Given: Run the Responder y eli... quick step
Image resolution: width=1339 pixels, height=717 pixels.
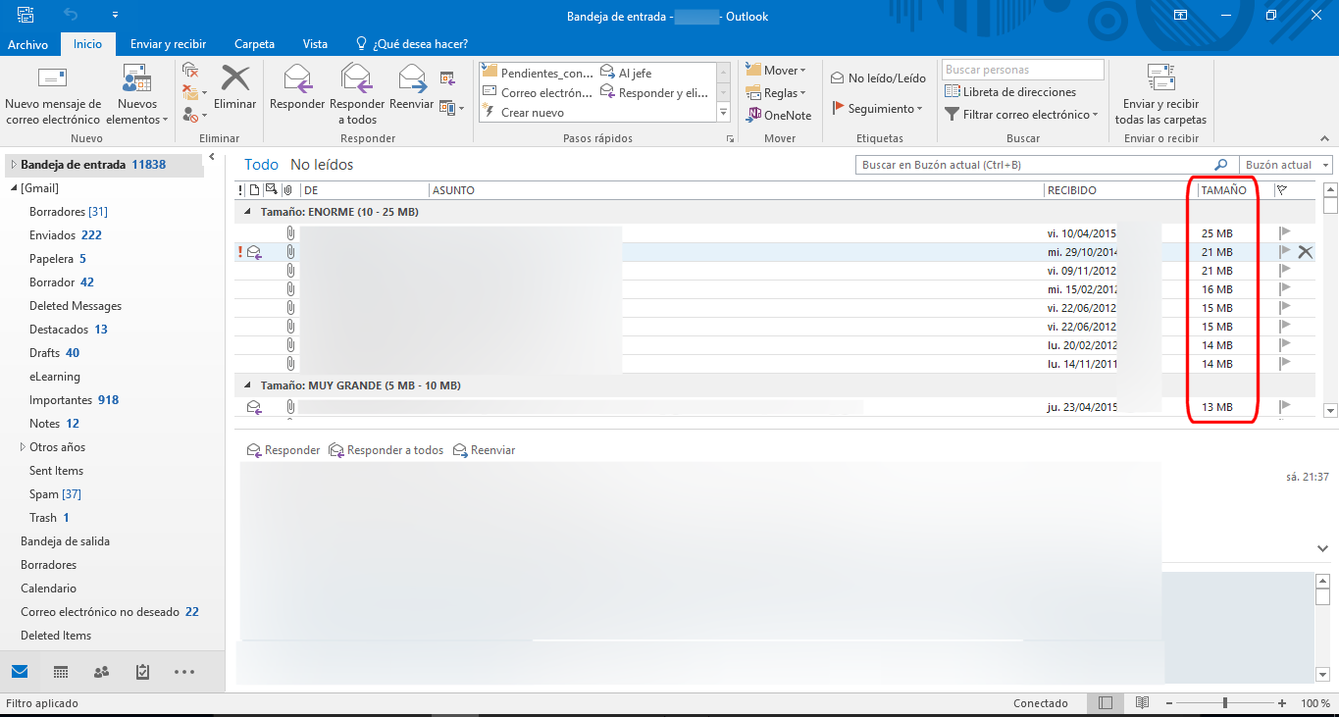Looking at the screenshot, I should [653, 93].
